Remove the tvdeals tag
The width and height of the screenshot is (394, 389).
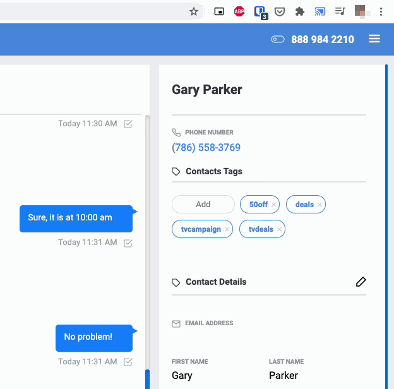click(x=279, y=229)
